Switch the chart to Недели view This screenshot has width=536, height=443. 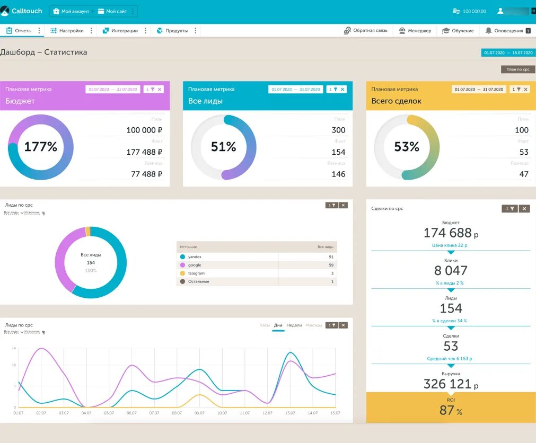click(294, 325)
